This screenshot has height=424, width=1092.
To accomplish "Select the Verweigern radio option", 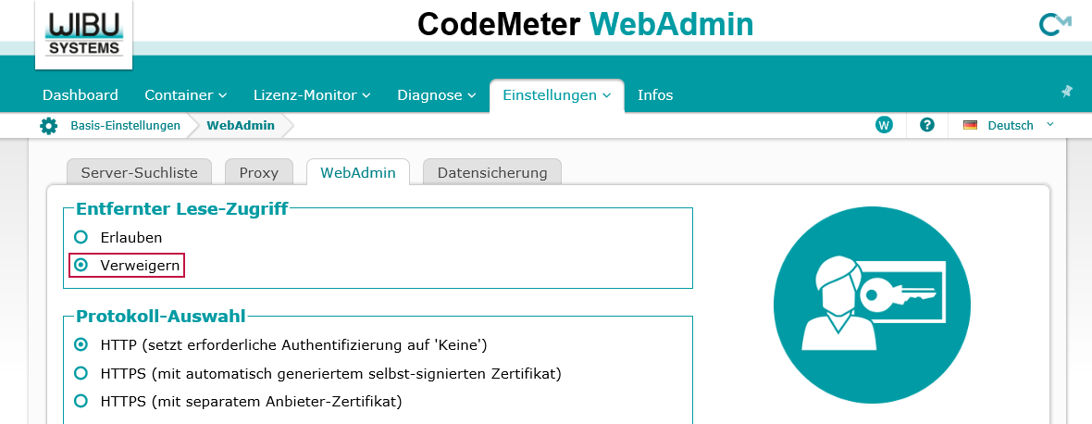I will 81,265.
